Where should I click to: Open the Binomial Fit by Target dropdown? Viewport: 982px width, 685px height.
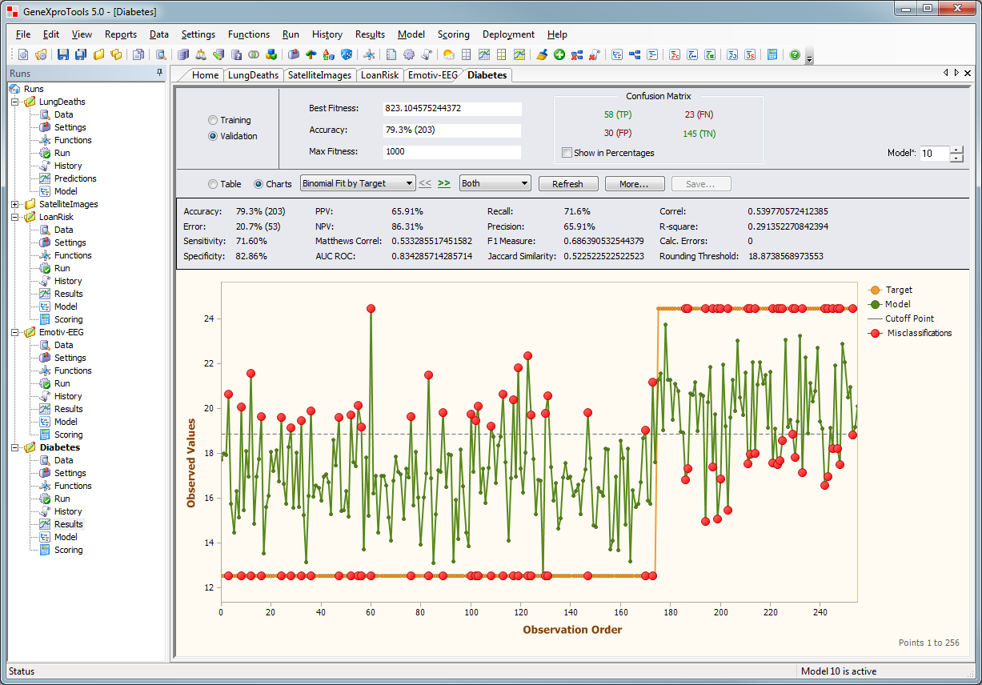(x=408, y=183)
